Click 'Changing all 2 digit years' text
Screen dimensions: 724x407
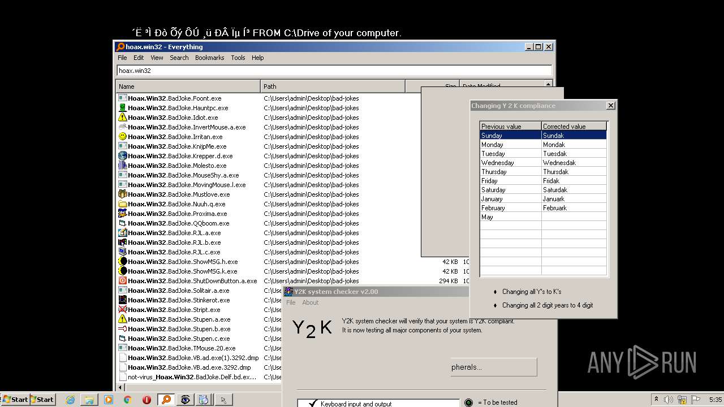(548, 305)
